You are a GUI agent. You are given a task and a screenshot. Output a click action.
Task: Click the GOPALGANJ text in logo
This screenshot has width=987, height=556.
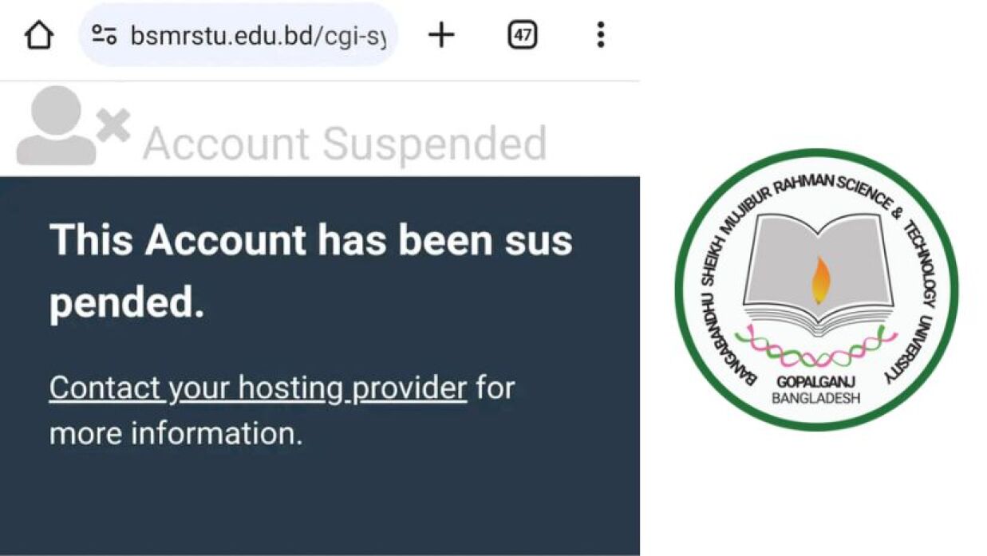coord(816,382)
